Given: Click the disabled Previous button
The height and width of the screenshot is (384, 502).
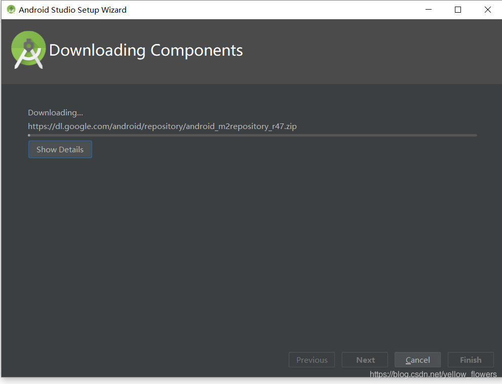Looking at the screenshot, I should click(x=312, y=360).
